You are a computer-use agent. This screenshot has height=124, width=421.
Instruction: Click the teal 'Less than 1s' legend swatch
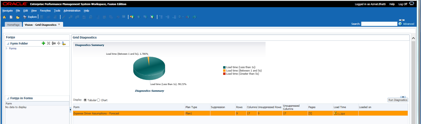pos(224,67)
